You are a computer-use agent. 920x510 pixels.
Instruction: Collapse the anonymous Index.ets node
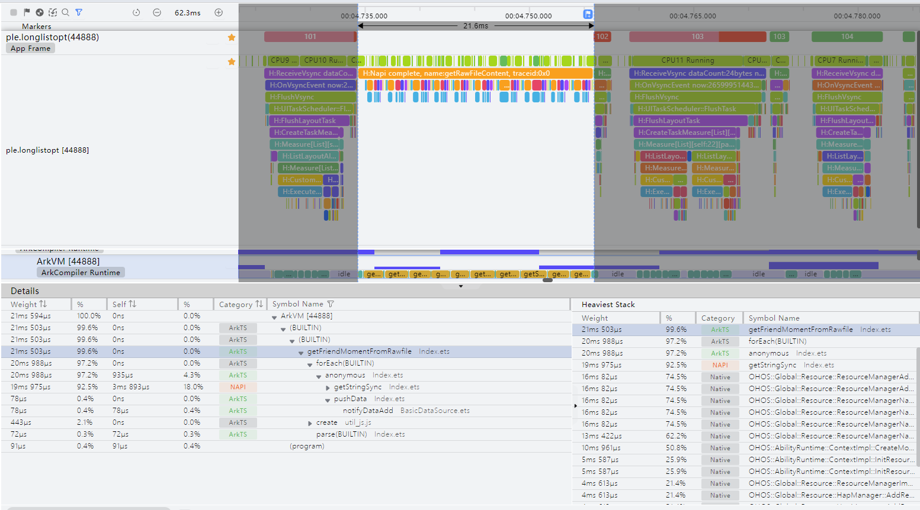coord(319,376)
